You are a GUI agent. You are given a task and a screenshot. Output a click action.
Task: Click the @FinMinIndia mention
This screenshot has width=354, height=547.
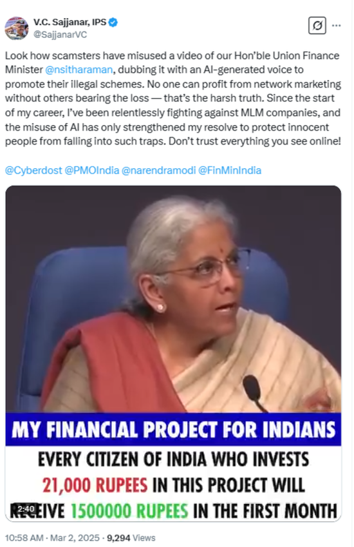point(230,171)
